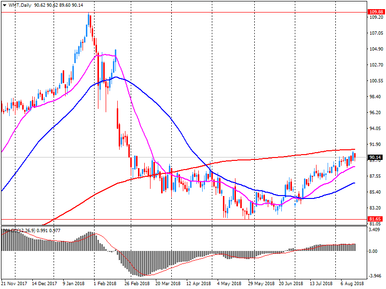Click the 26 Feb 2018 date label
The height and width of the screenshot is (289, 386).
click(x=137, y=283)
